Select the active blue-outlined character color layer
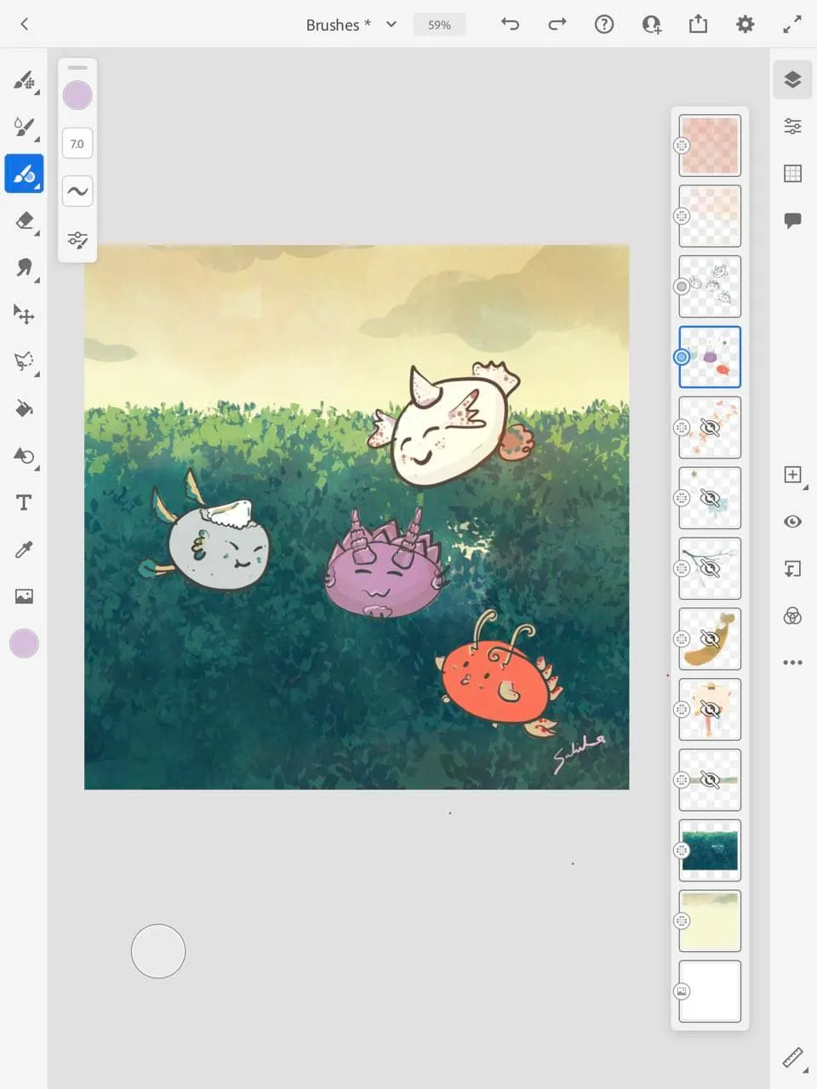 710,357
